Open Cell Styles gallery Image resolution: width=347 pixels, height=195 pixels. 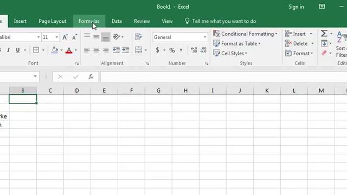click(x=230, y=53)
